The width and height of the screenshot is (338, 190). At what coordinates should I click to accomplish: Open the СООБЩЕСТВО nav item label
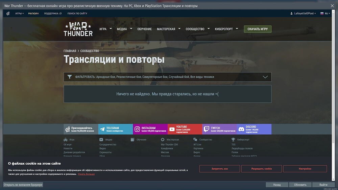coord(195,29)
